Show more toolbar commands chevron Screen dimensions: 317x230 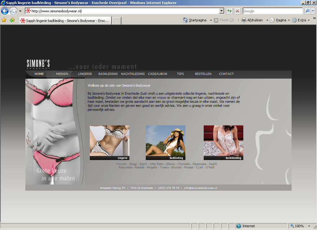click(x=315, y=18)
